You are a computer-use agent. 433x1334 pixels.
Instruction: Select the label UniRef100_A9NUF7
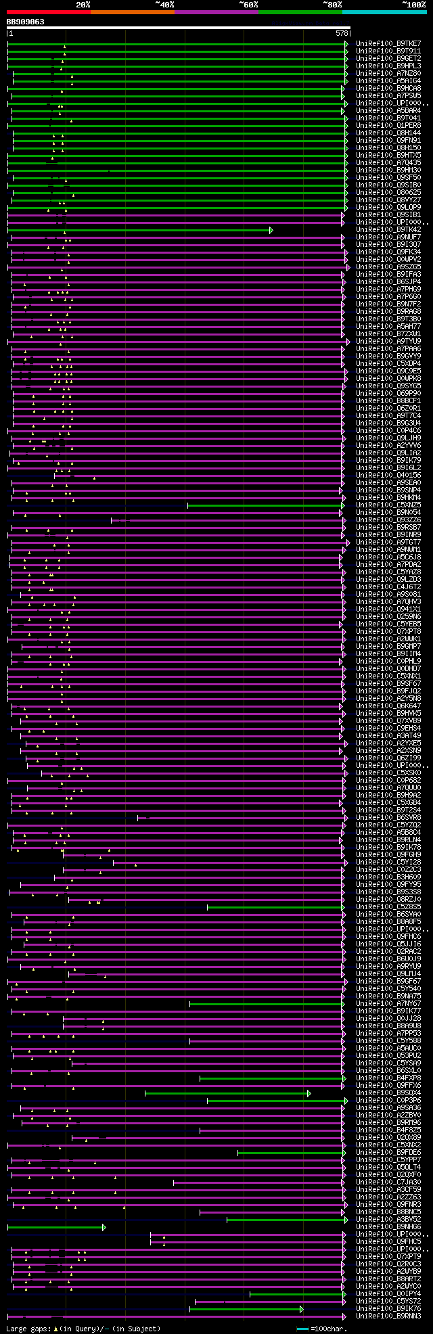click(388, 237)
